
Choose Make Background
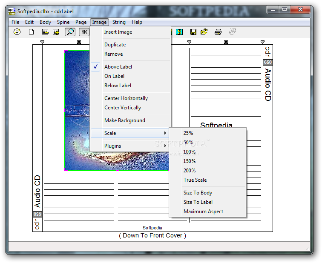131,120
